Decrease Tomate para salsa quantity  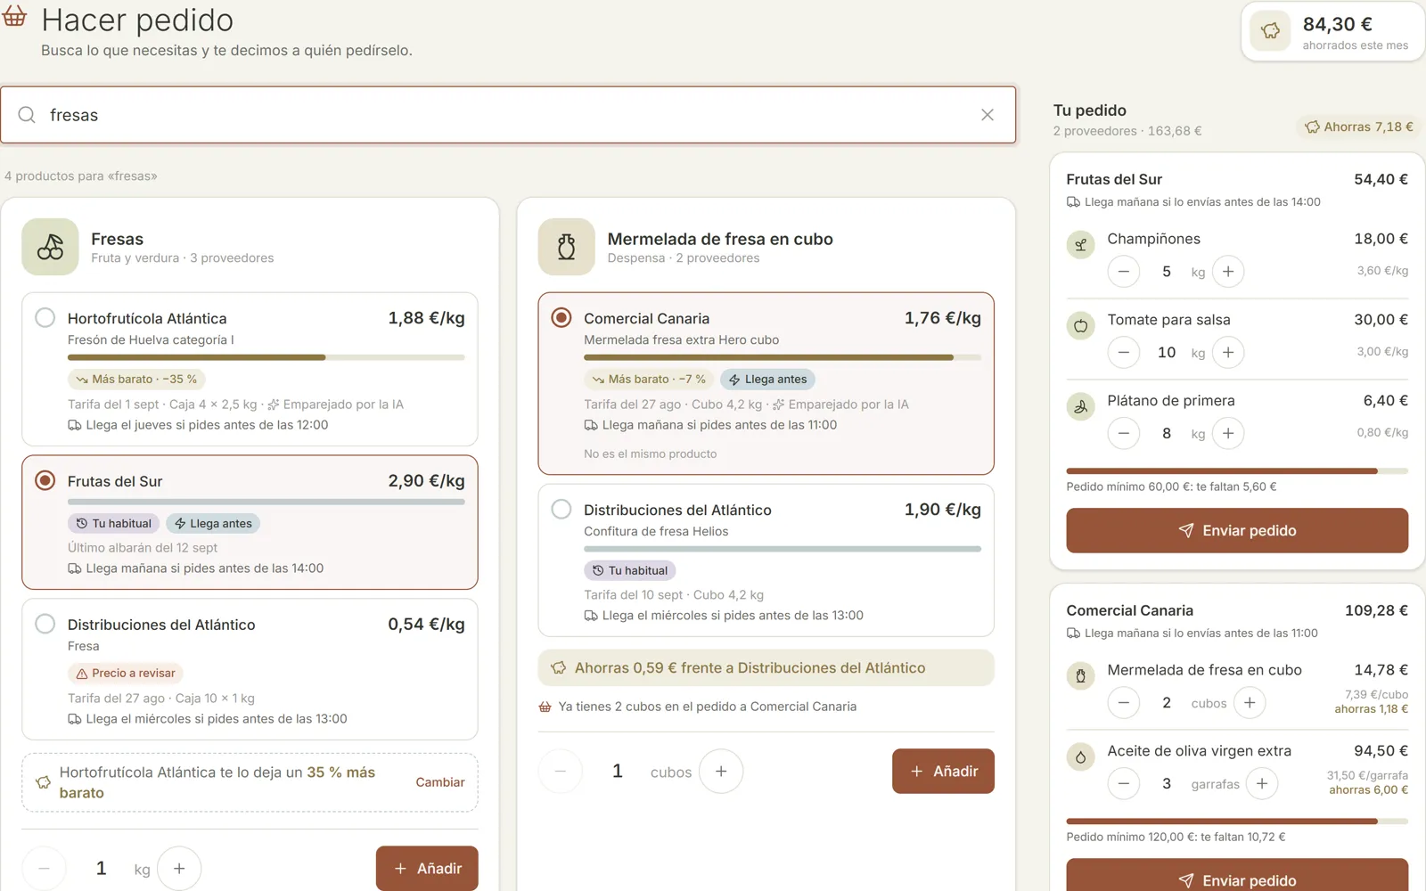tap(1123, 353)
